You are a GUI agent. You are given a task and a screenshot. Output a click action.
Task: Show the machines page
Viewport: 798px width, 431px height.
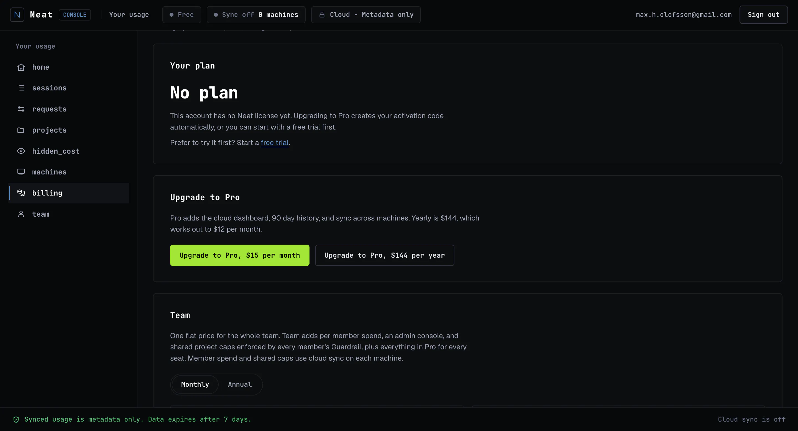click(68, 172)
